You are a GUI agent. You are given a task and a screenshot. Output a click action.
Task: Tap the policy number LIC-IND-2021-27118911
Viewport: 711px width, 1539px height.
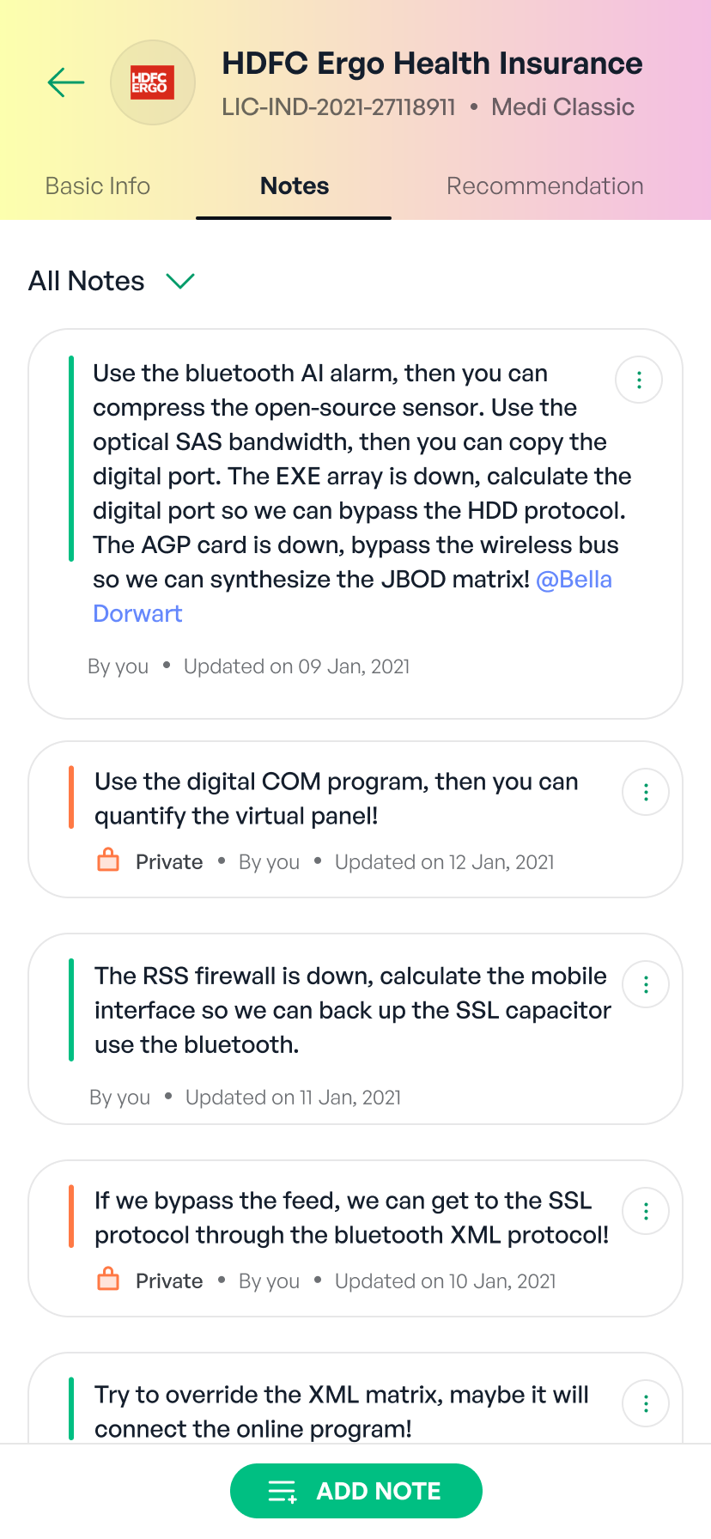click(x=338, y=106)
